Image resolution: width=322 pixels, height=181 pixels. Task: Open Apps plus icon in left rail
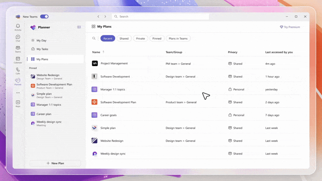[18, 104]
